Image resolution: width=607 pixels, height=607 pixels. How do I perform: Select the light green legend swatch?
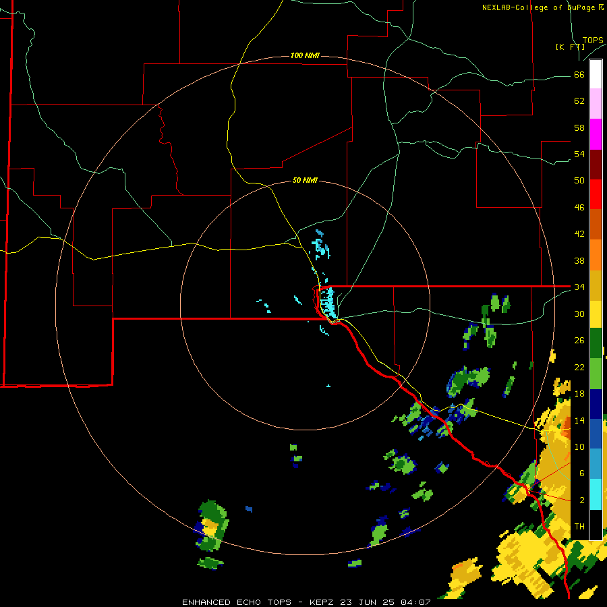point(596,374)
